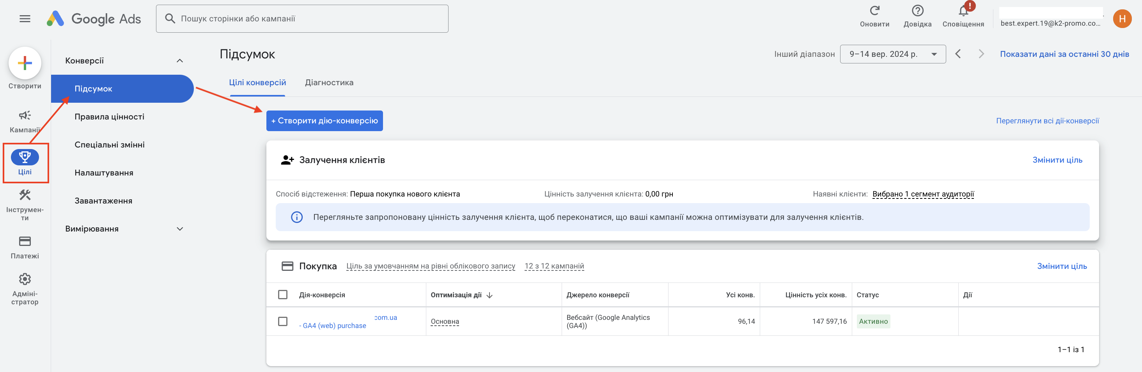Click Джерело конверсії column header
The height and width of the screenshot is (372, 1142).
coord(598,295)
